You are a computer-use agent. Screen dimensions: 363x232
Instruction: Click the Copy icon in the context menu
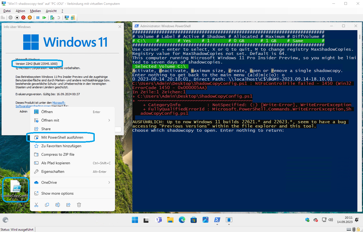click(47, 205)
